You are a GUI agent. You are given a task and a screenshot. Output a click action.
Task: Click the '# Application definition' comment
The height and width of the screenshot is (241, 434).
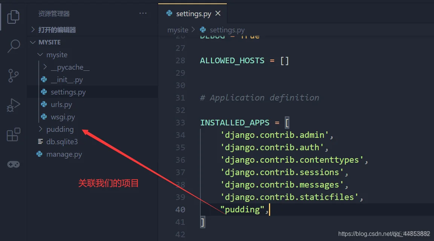click(x=260, y=98)
